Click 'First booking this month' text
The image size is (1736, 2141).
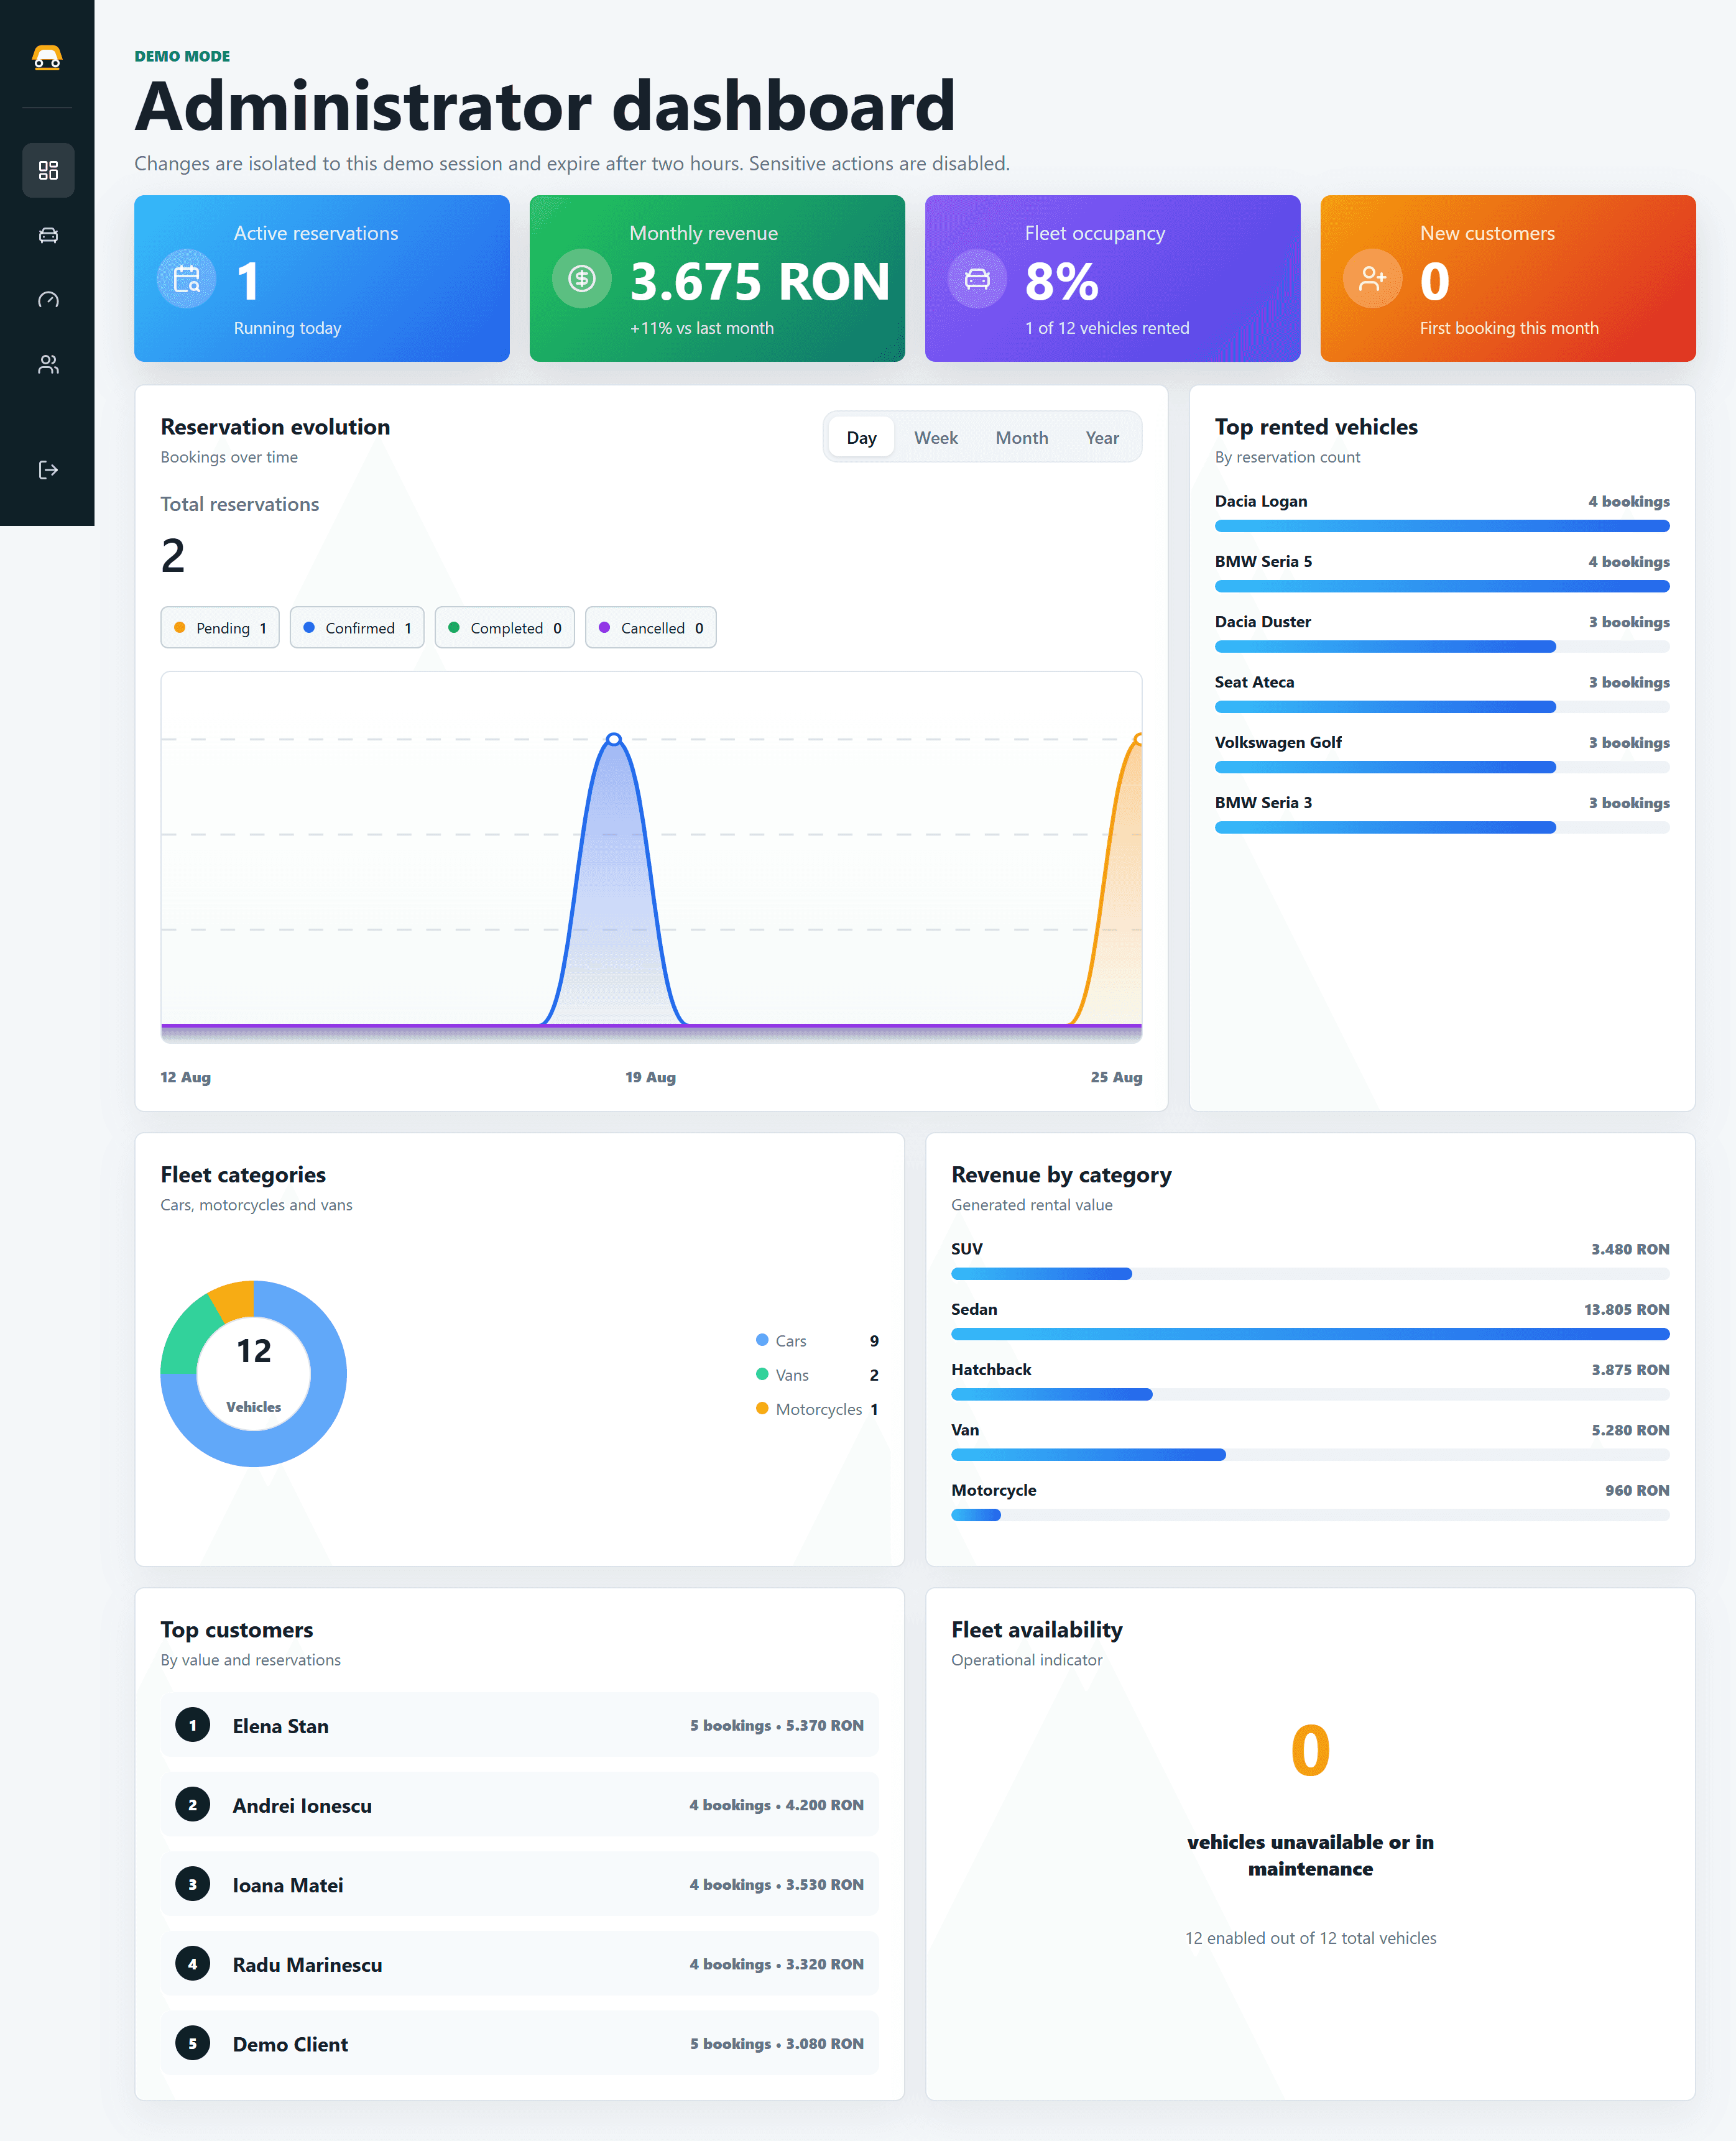click(1509, 328)
